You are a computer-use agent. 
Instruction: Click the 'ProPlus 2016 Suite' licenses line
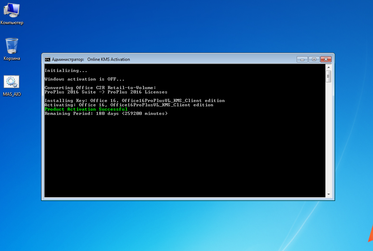pyautogui.click(x=106, y=92)
